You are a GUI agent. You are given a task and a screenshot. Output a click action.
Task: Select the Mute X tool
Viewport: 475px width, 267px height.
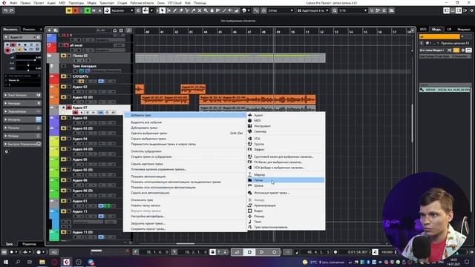point(200,10)
